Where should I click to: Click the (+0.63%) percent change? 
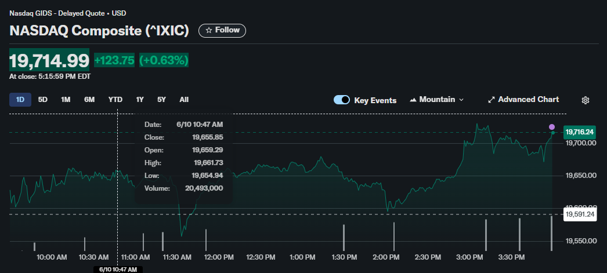164,60
